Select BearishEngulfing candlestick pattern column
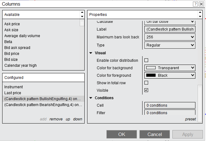The height and width of the screenshot is (141, 206). click(x=43, y=105)
